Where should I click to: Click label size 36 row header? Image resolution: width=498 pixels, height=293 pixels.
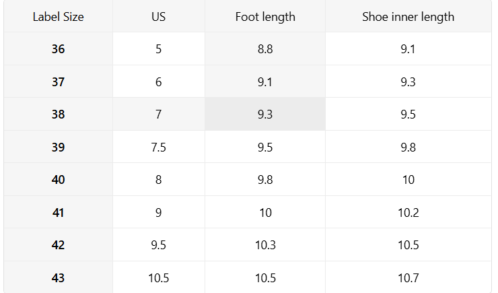[59, 49]
